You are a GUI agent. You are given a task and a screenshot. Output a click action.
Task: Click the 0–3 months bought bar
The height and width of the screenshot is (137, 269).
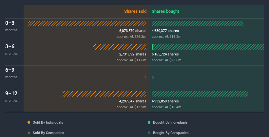tap(197, 23)
